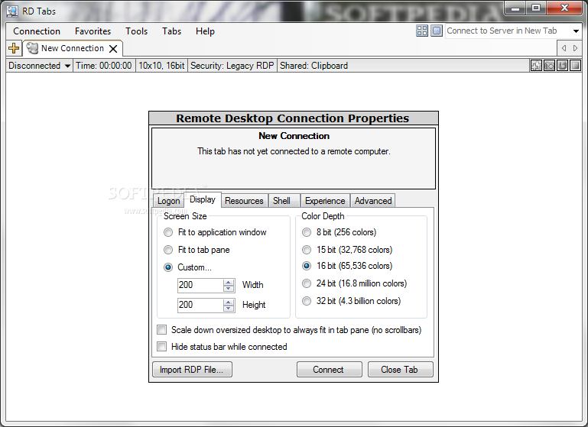Switch to the Resources tab
This screenshot has width=588, height=427.
pos(244,201)
